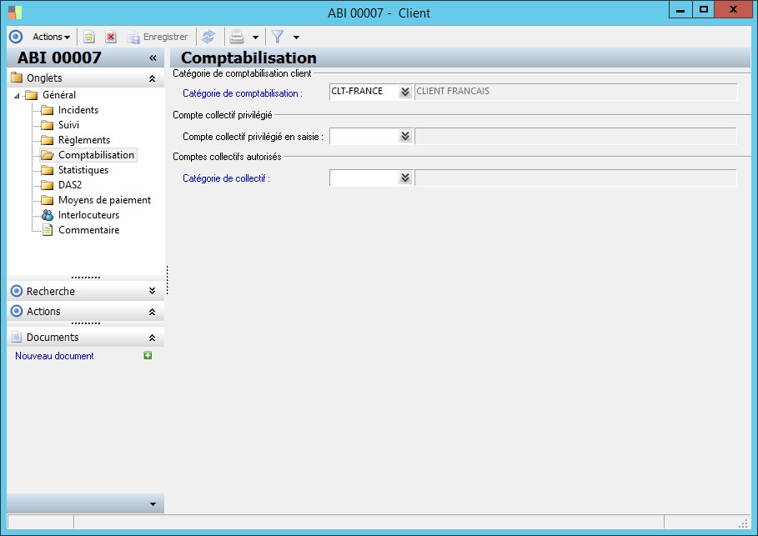This screenshot has width=758, height=536.
Task: Collapse the Onglets section
Action: (x=152, y=78)
